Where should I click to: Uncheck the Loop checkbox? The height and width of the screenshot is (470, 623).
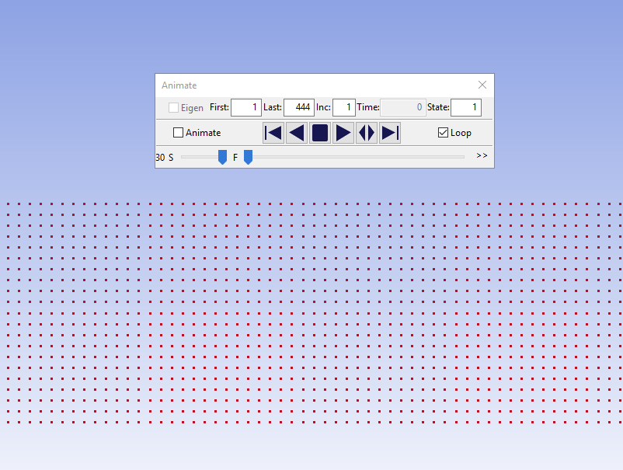click(443, 133)
